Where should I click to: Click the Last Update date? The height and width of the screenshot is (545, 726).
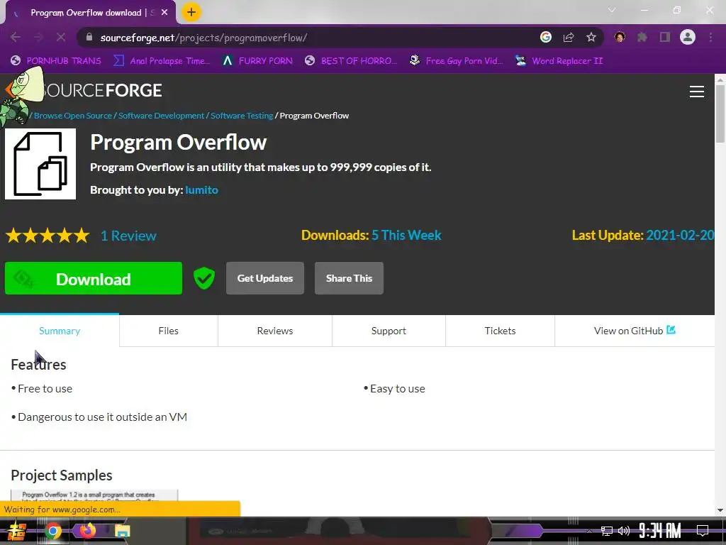680,236
